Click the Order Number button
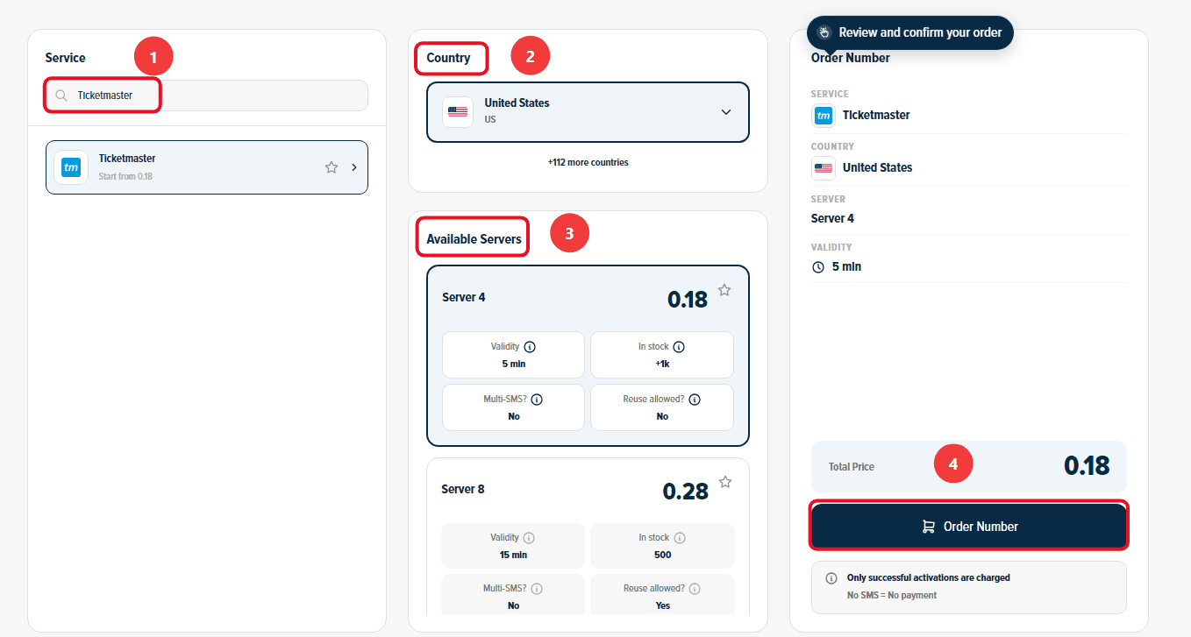 [968, 527]
